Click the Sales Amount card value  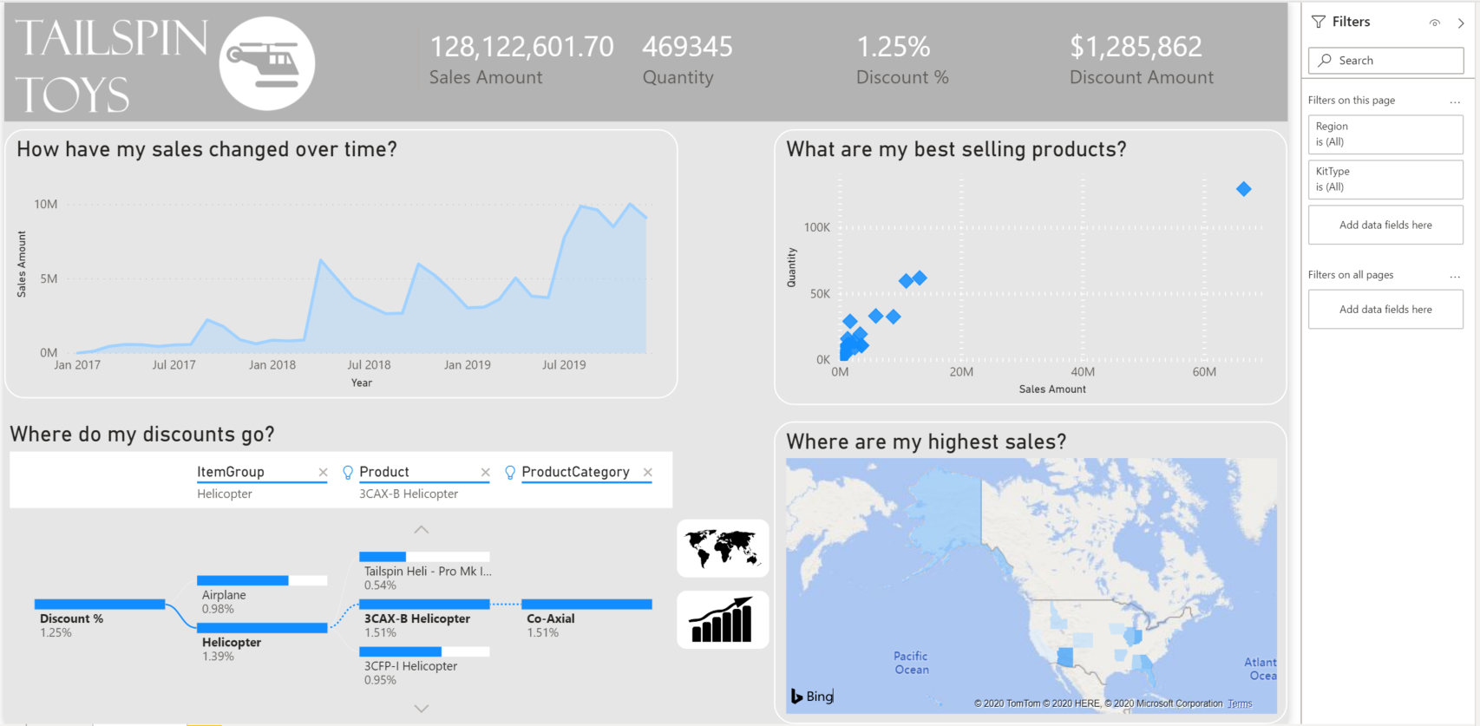521,47
